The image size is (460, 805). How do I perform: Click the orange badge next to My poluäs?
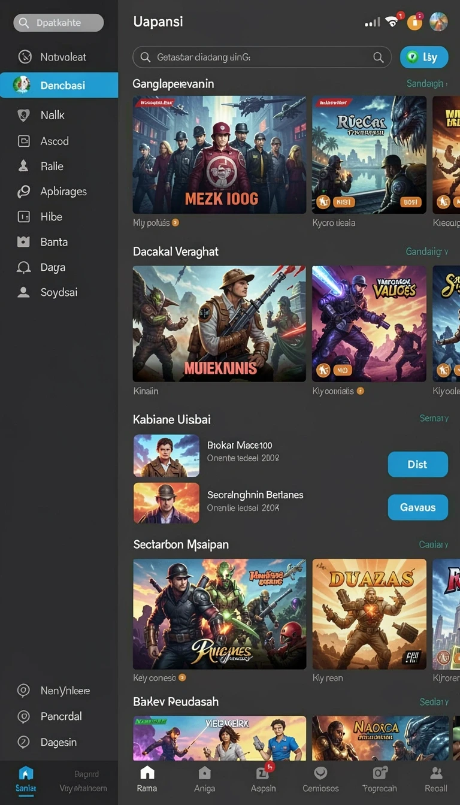pos(175,222)
